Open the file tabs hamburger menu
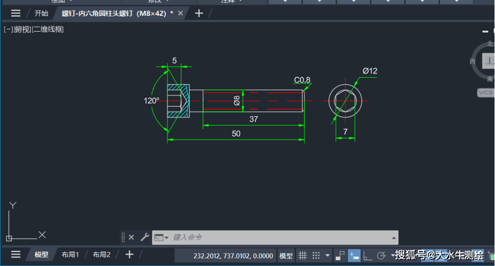The image size is (495, 266). click(x=16, y=13)
